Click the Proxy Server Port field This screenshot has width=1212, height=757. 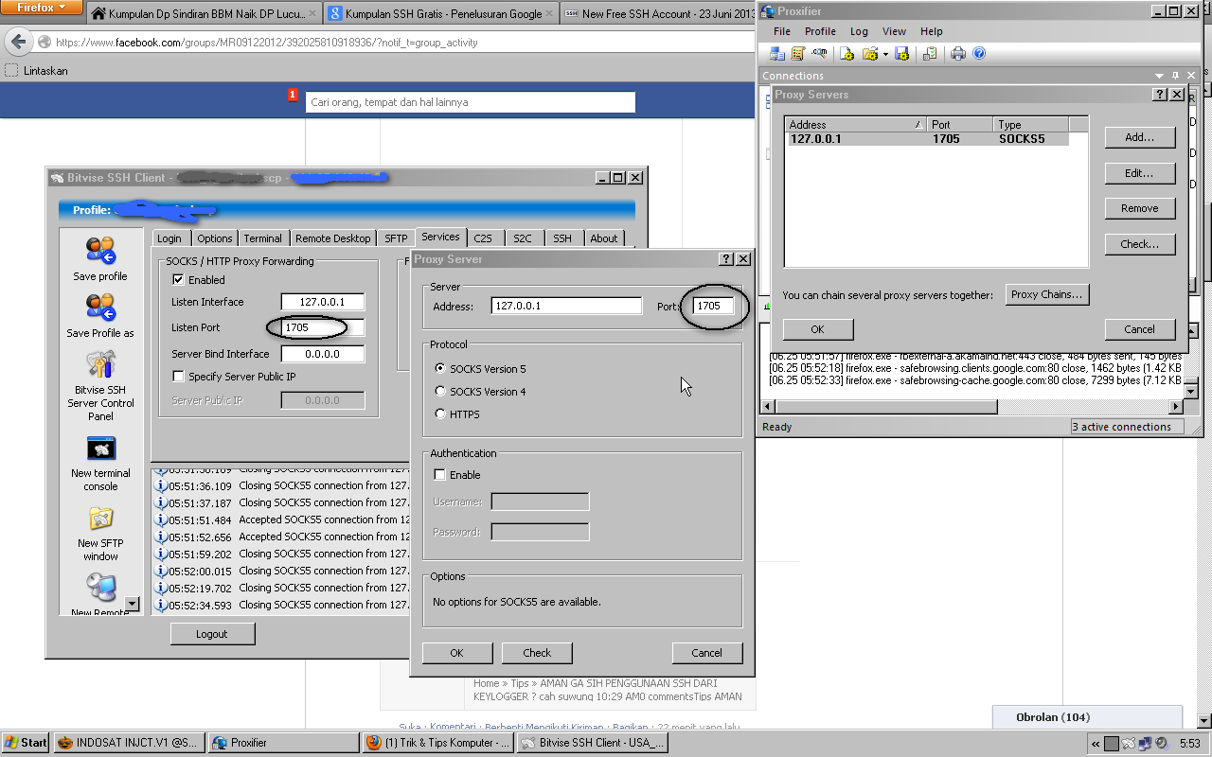click(714, 306)
